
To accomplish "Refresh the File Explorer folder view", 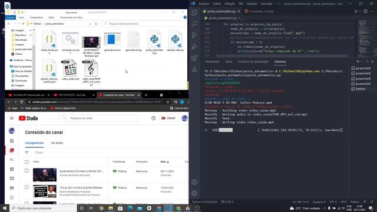I will pyautogui.click(x=96, y=24).
